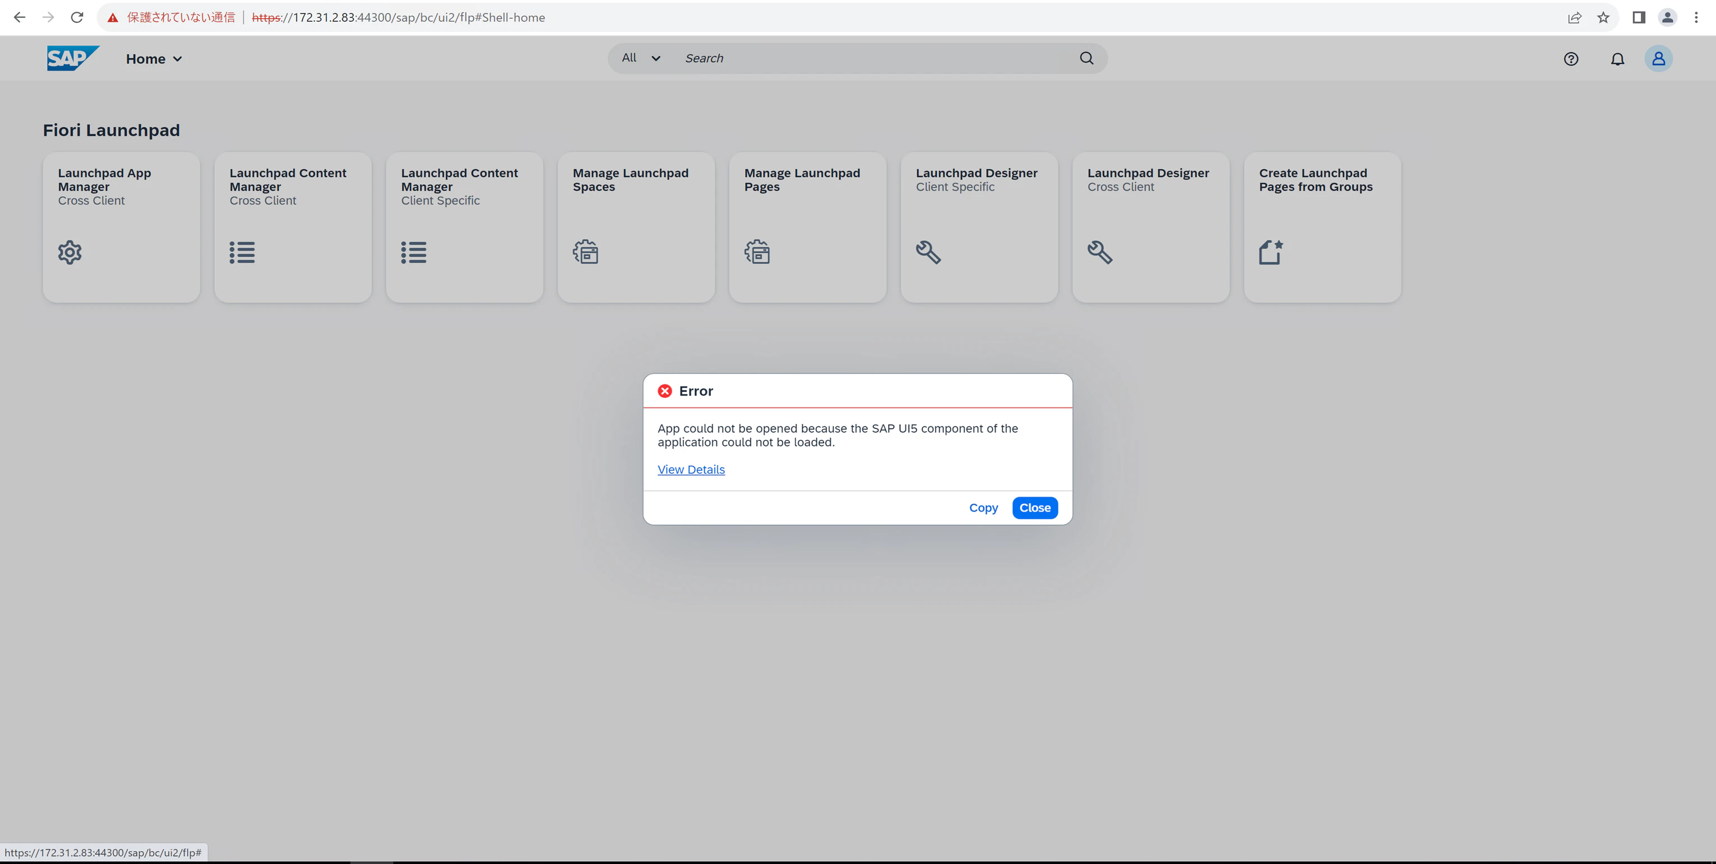Image resolution: width=1716 pixels, height=864 pixels.
Task: Open the Chrome three-dot menu
Action: [x=1696, y=17]
